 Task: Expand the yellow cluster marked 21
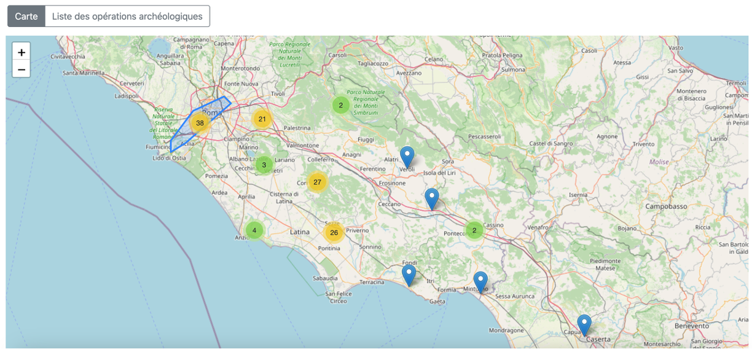[x=262, y=119]
